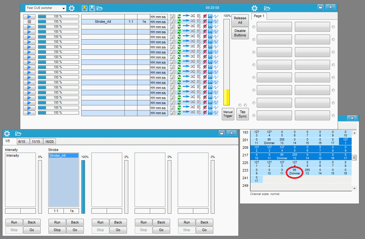This screenshot has height=239, width=365.
Task: Toggle the green loop icon on Strobe_All row
Action: click(179, 22)
